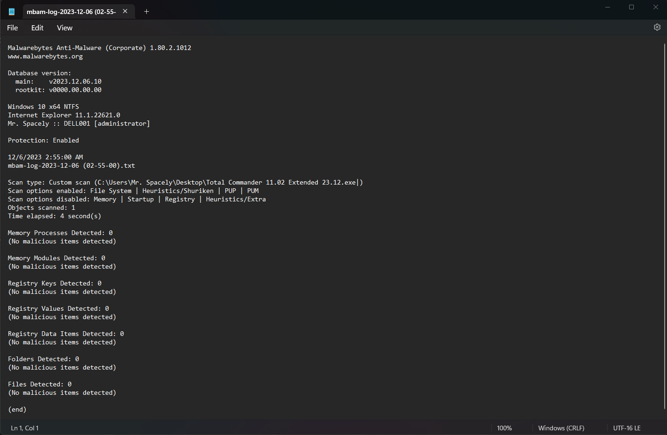Click the Folders Detected: 0 line
The height and width of the screenshot is (435, 667).
coord(43,359)
